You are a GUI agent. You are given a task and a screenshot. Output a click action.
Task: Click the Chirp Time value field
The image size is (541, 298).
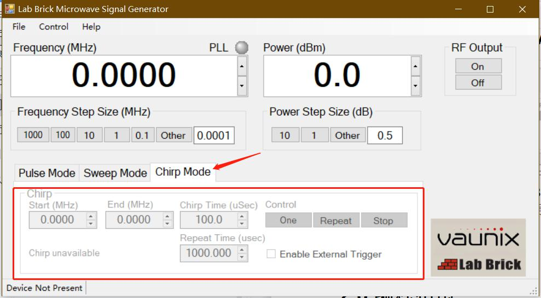tap(208, 220)
